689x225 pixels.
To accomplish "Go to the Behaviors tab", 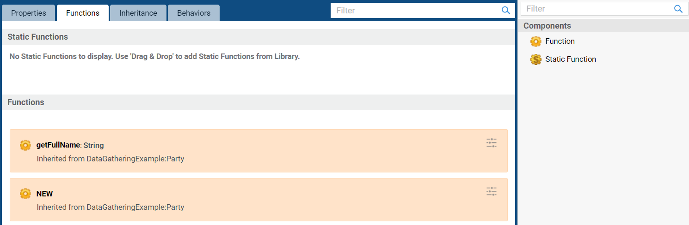I will (x=194, y=13).
